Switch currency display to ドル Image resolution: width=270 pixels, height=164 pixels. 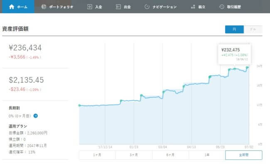253,29
